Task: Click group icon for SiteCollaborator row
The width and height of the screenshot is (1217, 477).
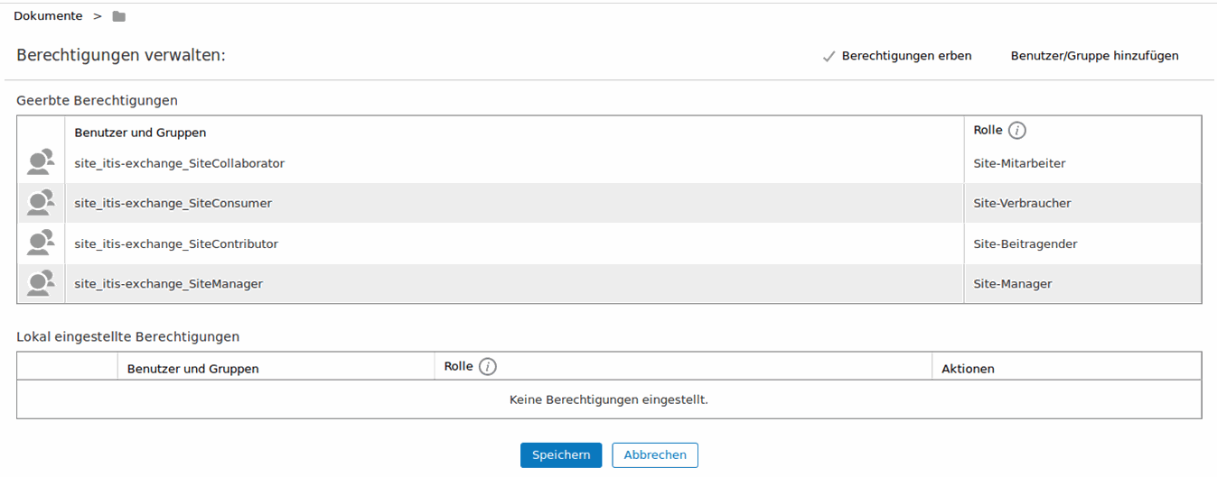Action: click(x=41, y=163)
